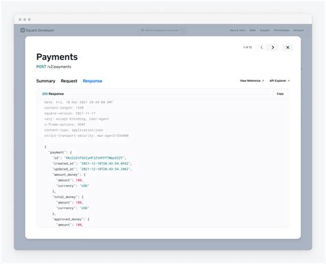Click the Payments heading
The image size is (326, 264).
pyautogui.click(x=57, y=57)
